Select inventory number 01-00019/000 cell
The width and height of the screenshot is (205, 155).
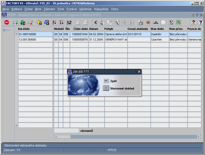35,34
